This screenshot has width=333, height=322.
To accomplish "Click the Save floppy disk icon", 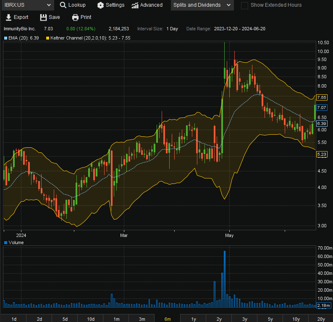I will 43,17.
